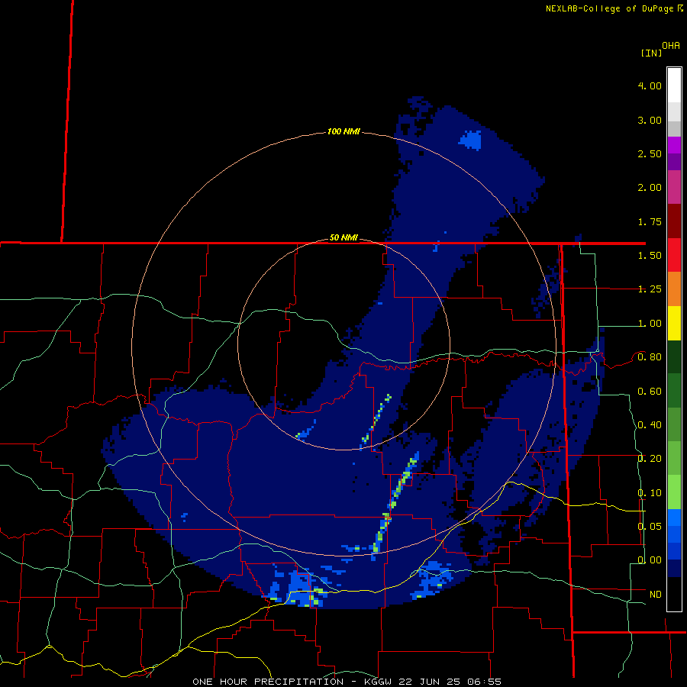Viewport: 687px width, 687px height.
Task: Click the 1.00 legend value
Action: coord(650,324)
